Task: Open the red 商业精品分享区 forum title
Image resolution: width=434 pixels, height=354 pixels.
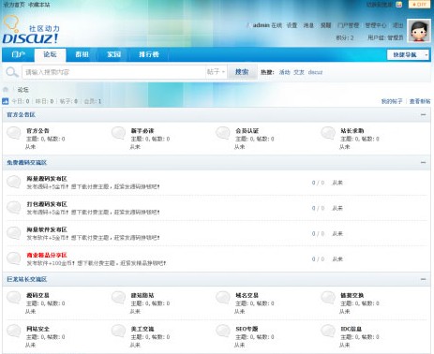Action: pyautogui.click(x=47, y=255)
